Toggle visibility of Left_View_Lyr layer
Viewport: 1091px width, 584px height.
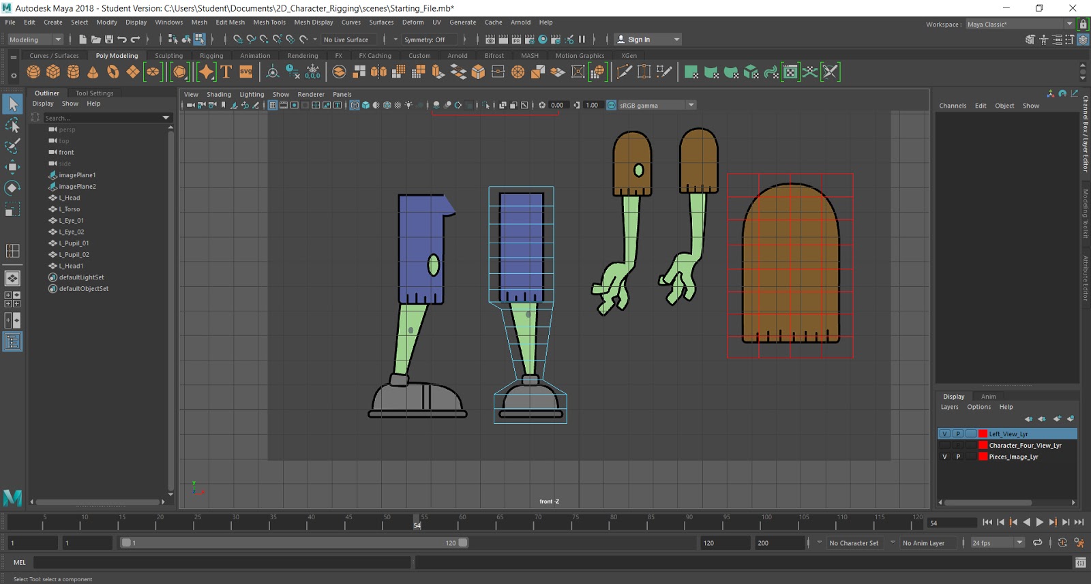[944, 434]
